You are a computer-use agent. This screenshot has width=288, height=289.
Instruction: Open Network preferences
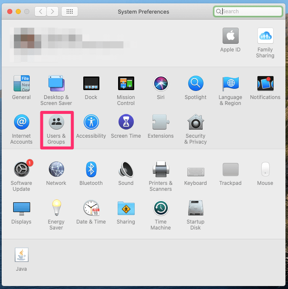pyautogui.click(x=56, y=169)
